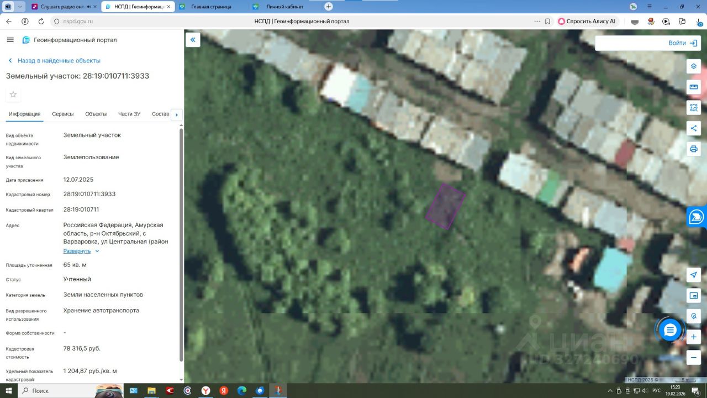Zoom in on the map
The image size is (707, 398).
click(x=694, y=337)
